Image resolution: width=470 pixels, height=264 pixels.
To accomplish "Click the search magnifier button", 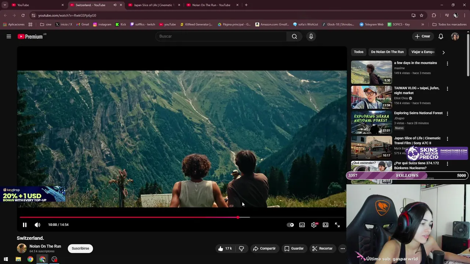I will pos(294,36).
